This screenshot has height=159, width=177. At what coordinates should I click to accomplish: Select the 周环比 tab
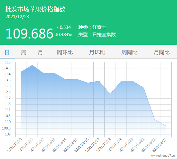click(x=65, y=52)
